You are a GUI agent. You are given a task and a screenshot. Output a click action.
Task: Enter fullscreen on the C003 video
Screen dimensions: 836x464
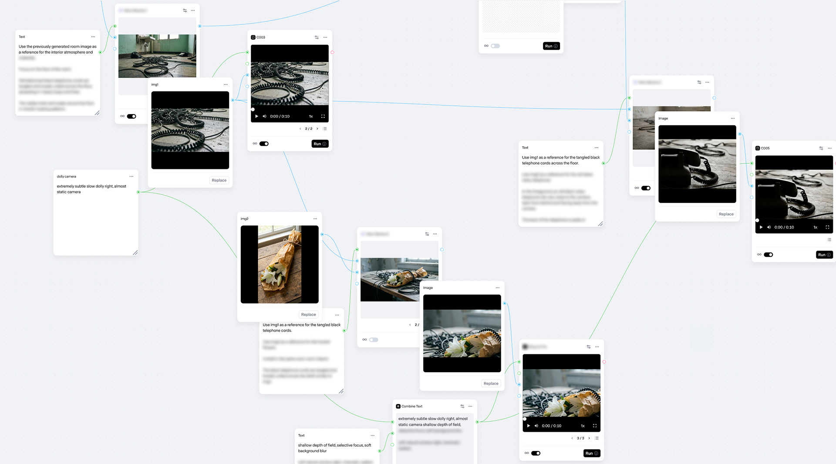tap(323, 117)
